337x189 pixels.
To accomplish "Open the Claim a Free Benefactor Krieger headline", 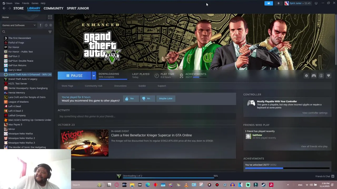I will click(151, 135).
